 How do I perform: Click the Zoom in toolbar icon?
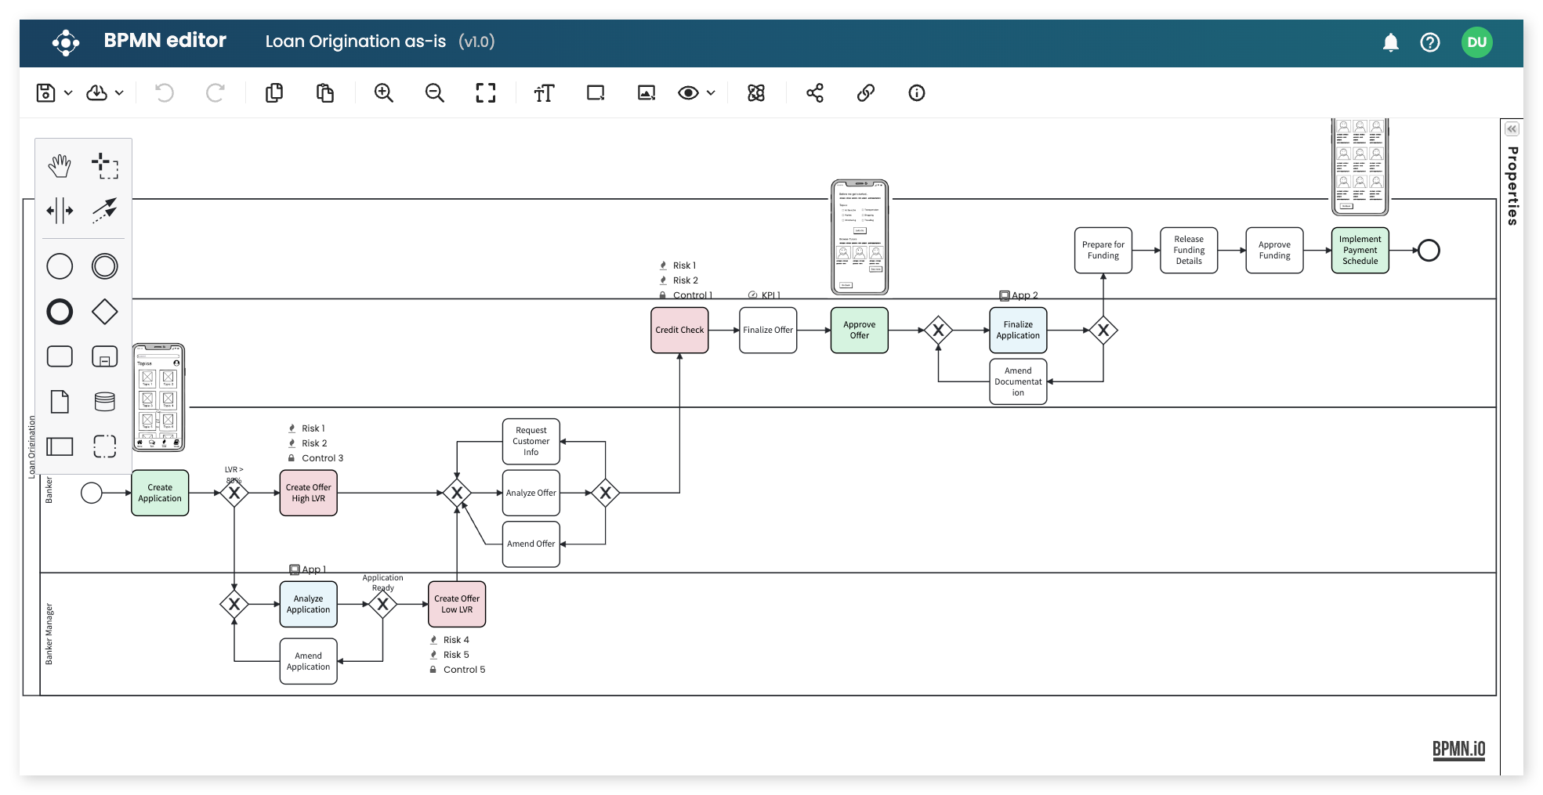tap(384, 93)
